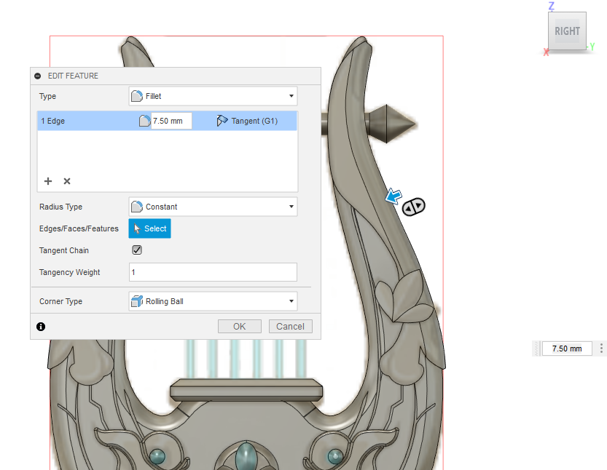Add a new selection set with plus icon
This screenshot has width=607, height=470.
pyautogui.click(x=48, y=181)
